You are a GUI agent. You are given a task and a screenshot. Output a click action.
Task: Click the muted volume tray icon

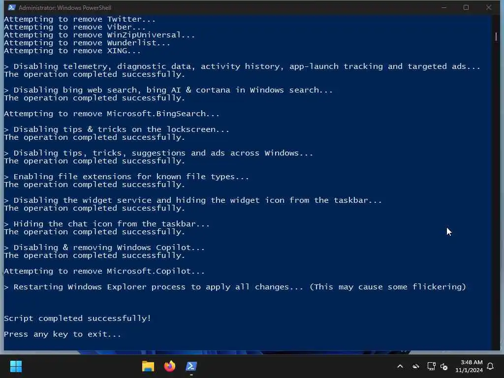(444, 366)
